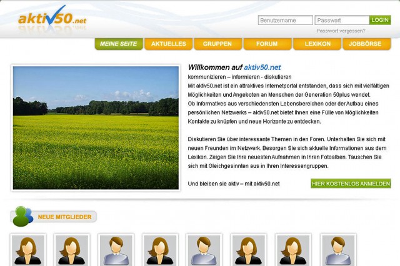Open the Aktuelles tab
The image size is (400, 266).
coord(168,44)
